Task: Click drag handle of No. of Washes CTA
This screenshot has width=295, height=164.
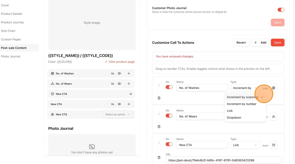Action: click(x=159, y=85)
